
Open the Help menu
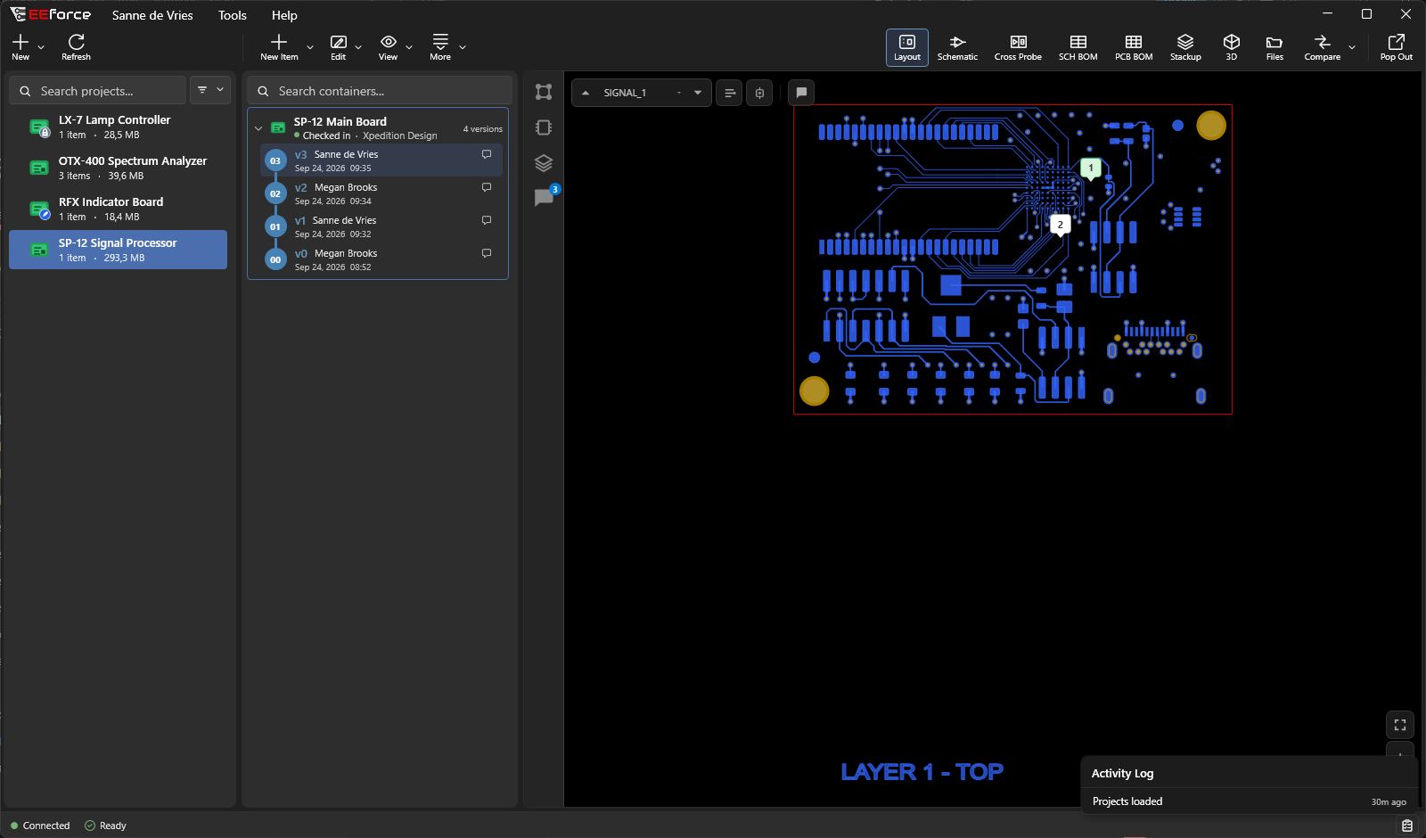pos(284,15)
